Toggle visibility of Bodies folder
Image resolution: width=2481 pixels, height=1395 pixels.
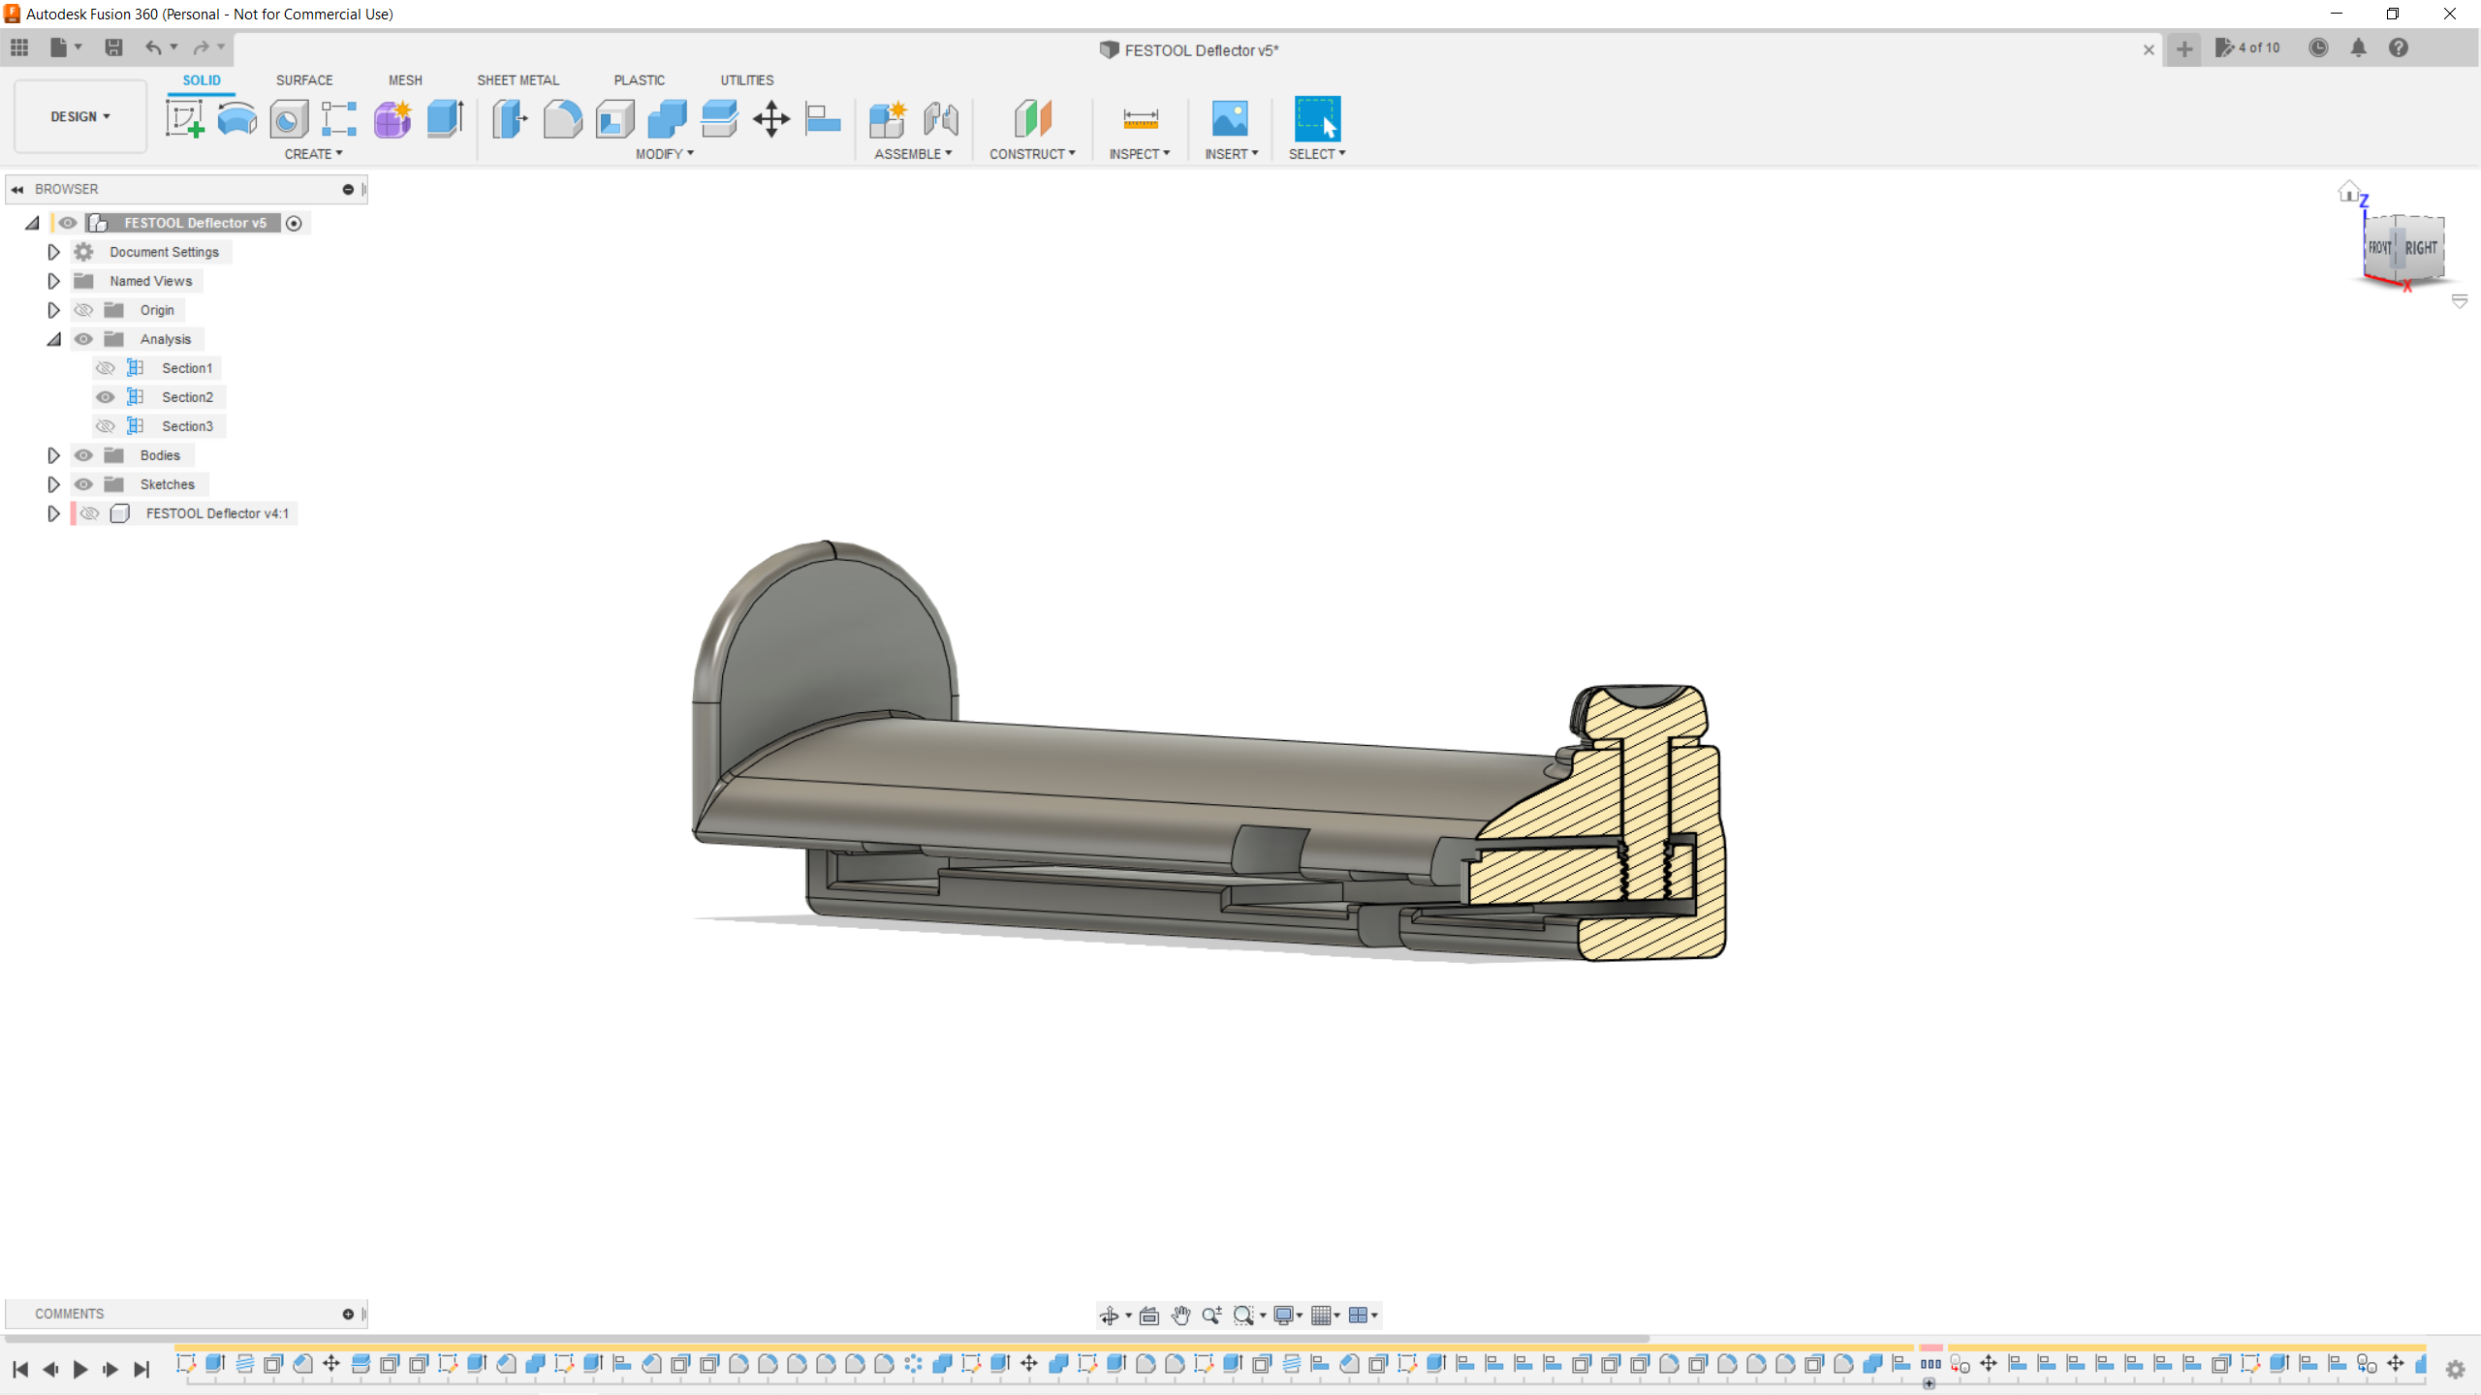click(84, 455)
